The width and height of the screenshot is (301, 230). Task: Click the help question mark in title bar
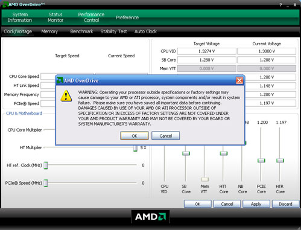pos(280,5)
